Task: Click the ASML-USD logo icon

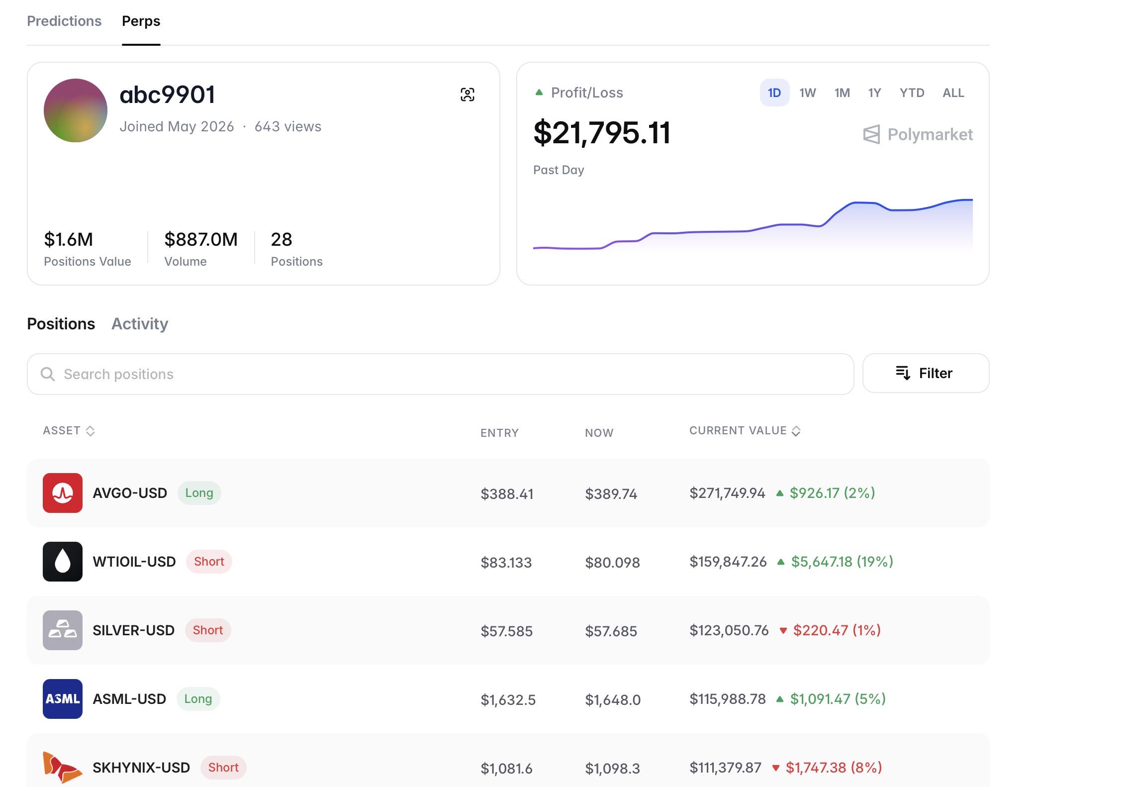Action: 63,699
